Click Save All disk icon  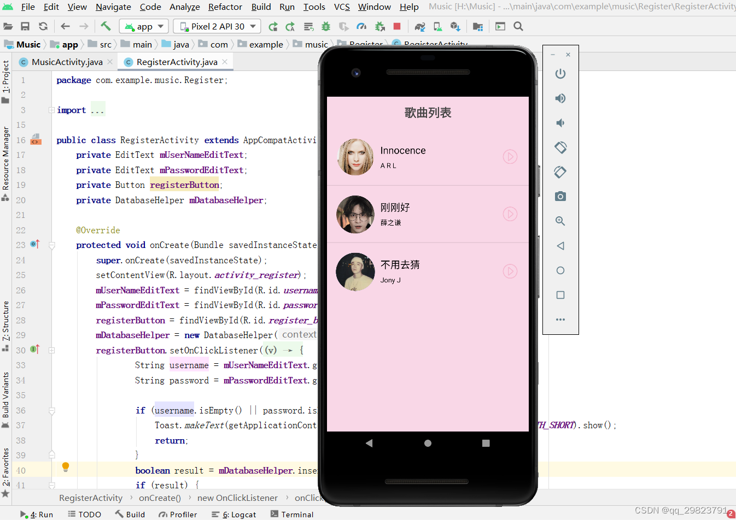tap(25, 26)
